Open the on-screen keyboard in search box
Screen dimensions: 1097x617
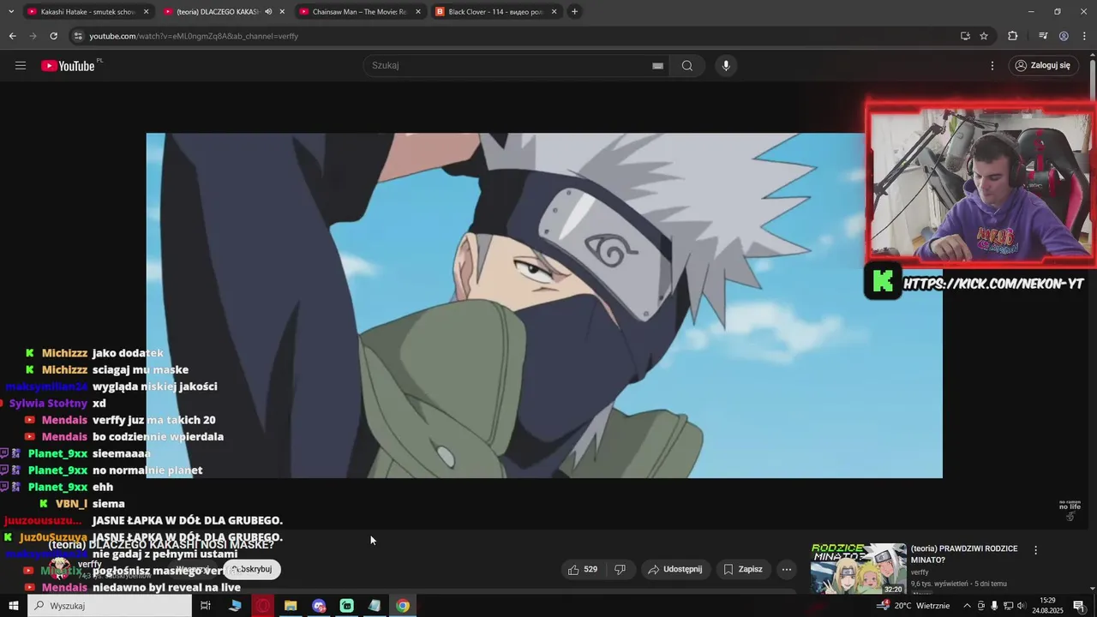click(657, 66)
